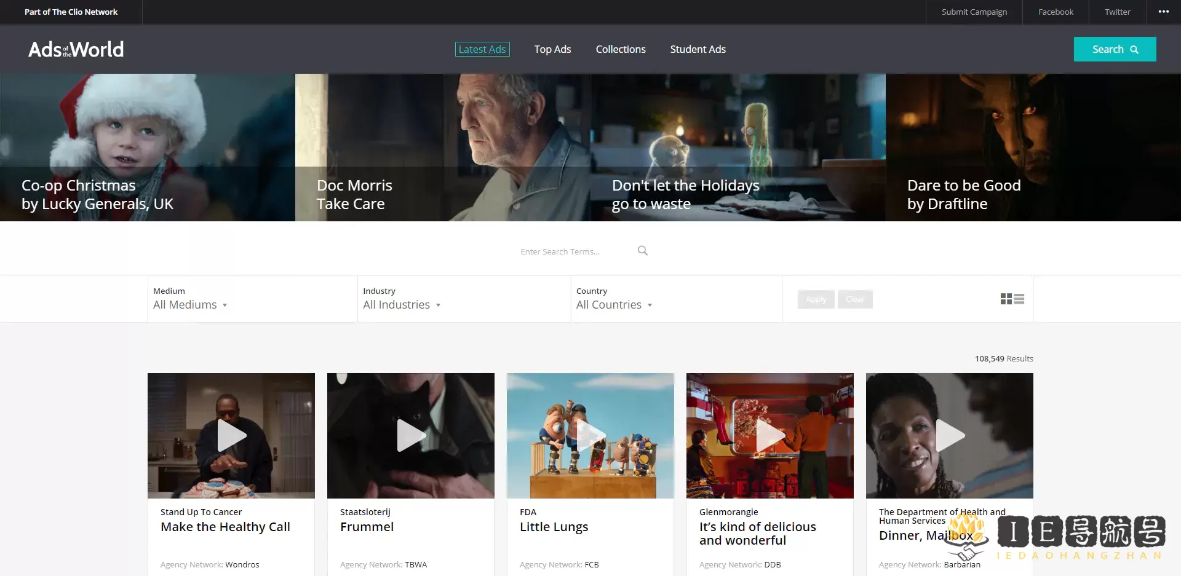Open the Co-op Christmas featured banner

pos(148,148)
